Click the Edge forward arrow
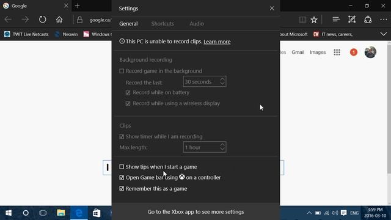 point(25,20)
